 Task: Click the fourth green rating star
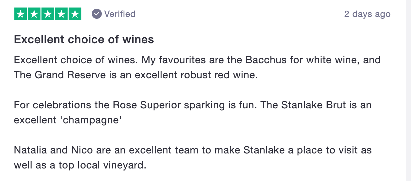[61, 14]
